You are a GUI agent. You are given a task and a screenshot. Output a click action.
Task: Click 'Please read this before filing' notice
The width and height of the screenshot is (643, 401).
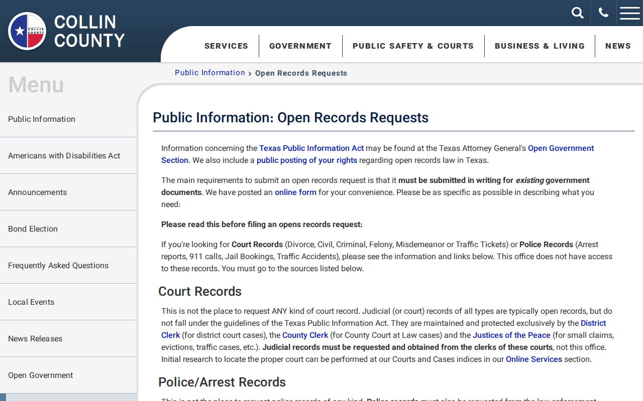tap(262, 225)
